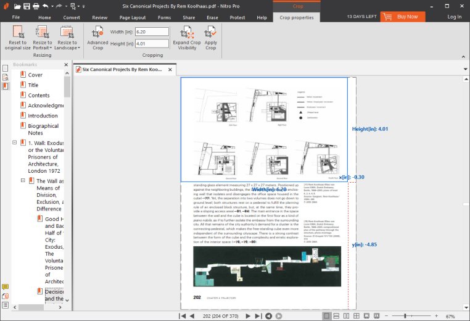Click the Apply Crop button
Image resolution: width=470 pixels, height=321 pixels.
[210, 38]
